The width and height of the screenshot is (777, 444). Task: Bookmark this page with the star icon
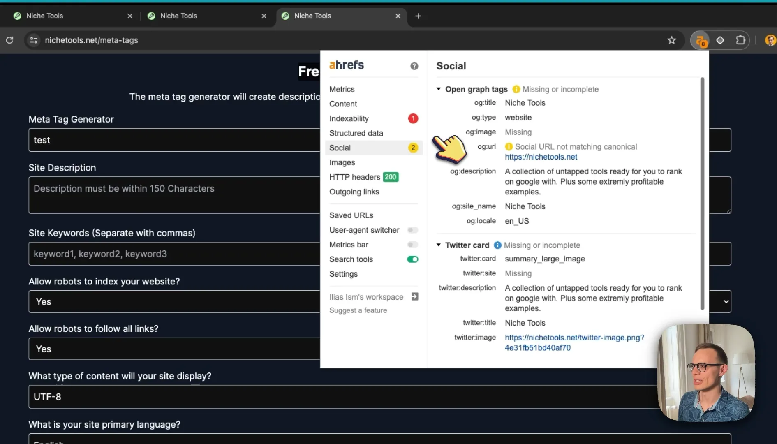click(671, 40)
